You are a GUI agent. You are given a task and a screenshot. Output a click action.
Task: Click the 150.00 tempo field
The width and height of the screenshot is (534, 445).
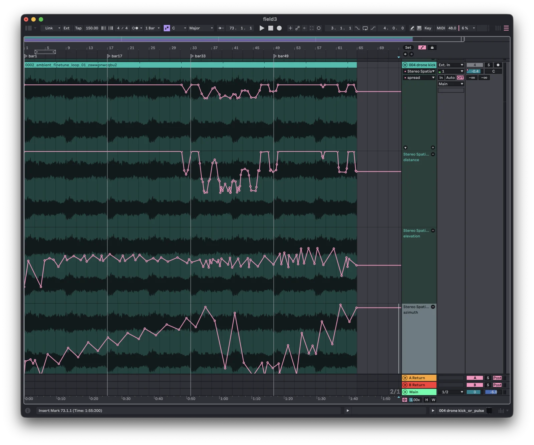point(92,28)
